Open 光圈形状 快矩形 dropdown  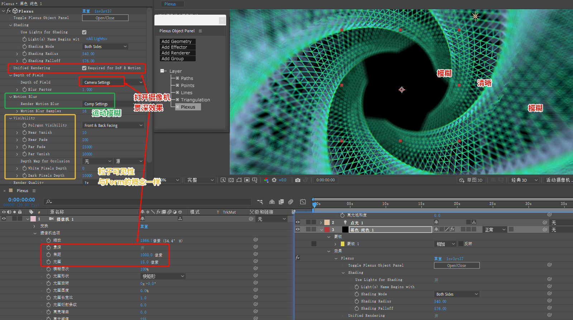click(x=163, y=276)
